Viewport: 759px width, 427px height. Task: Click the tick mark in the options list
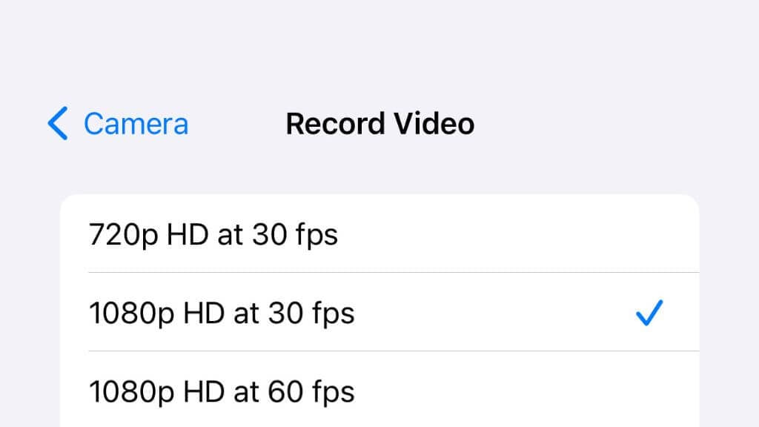click(x=649, y=313)
